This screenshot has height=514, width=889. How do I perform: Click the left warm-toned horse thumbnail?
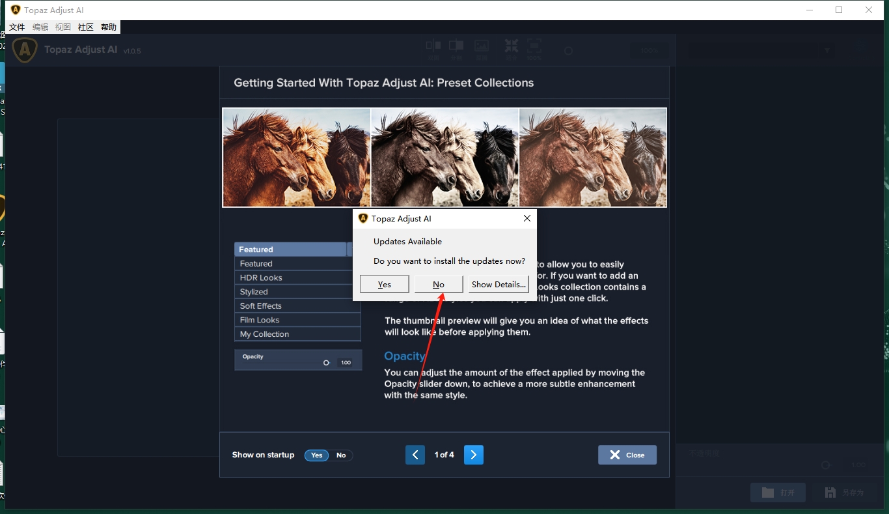(296, 158)
